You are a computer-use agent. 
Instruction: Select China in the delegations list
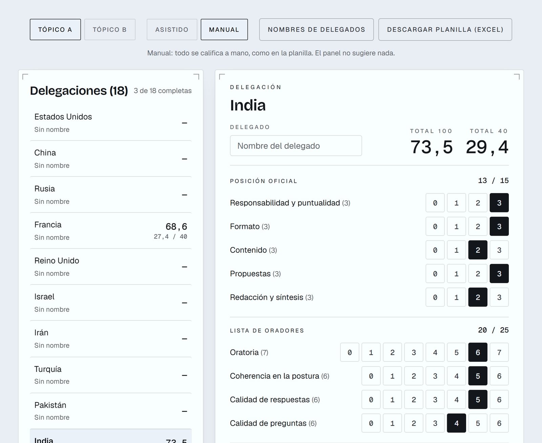click(111, 159)
